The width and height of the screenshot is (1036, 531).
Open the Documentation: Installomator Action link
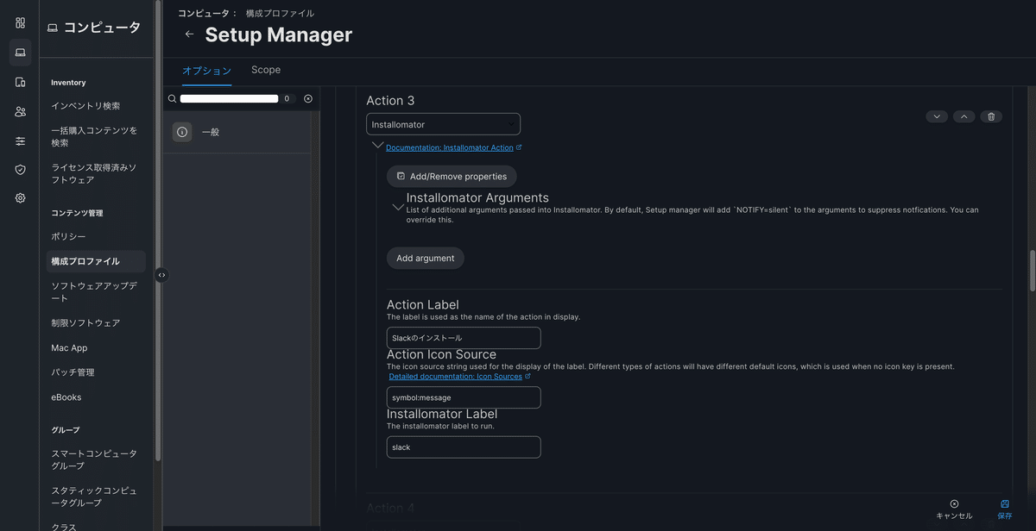450,147
